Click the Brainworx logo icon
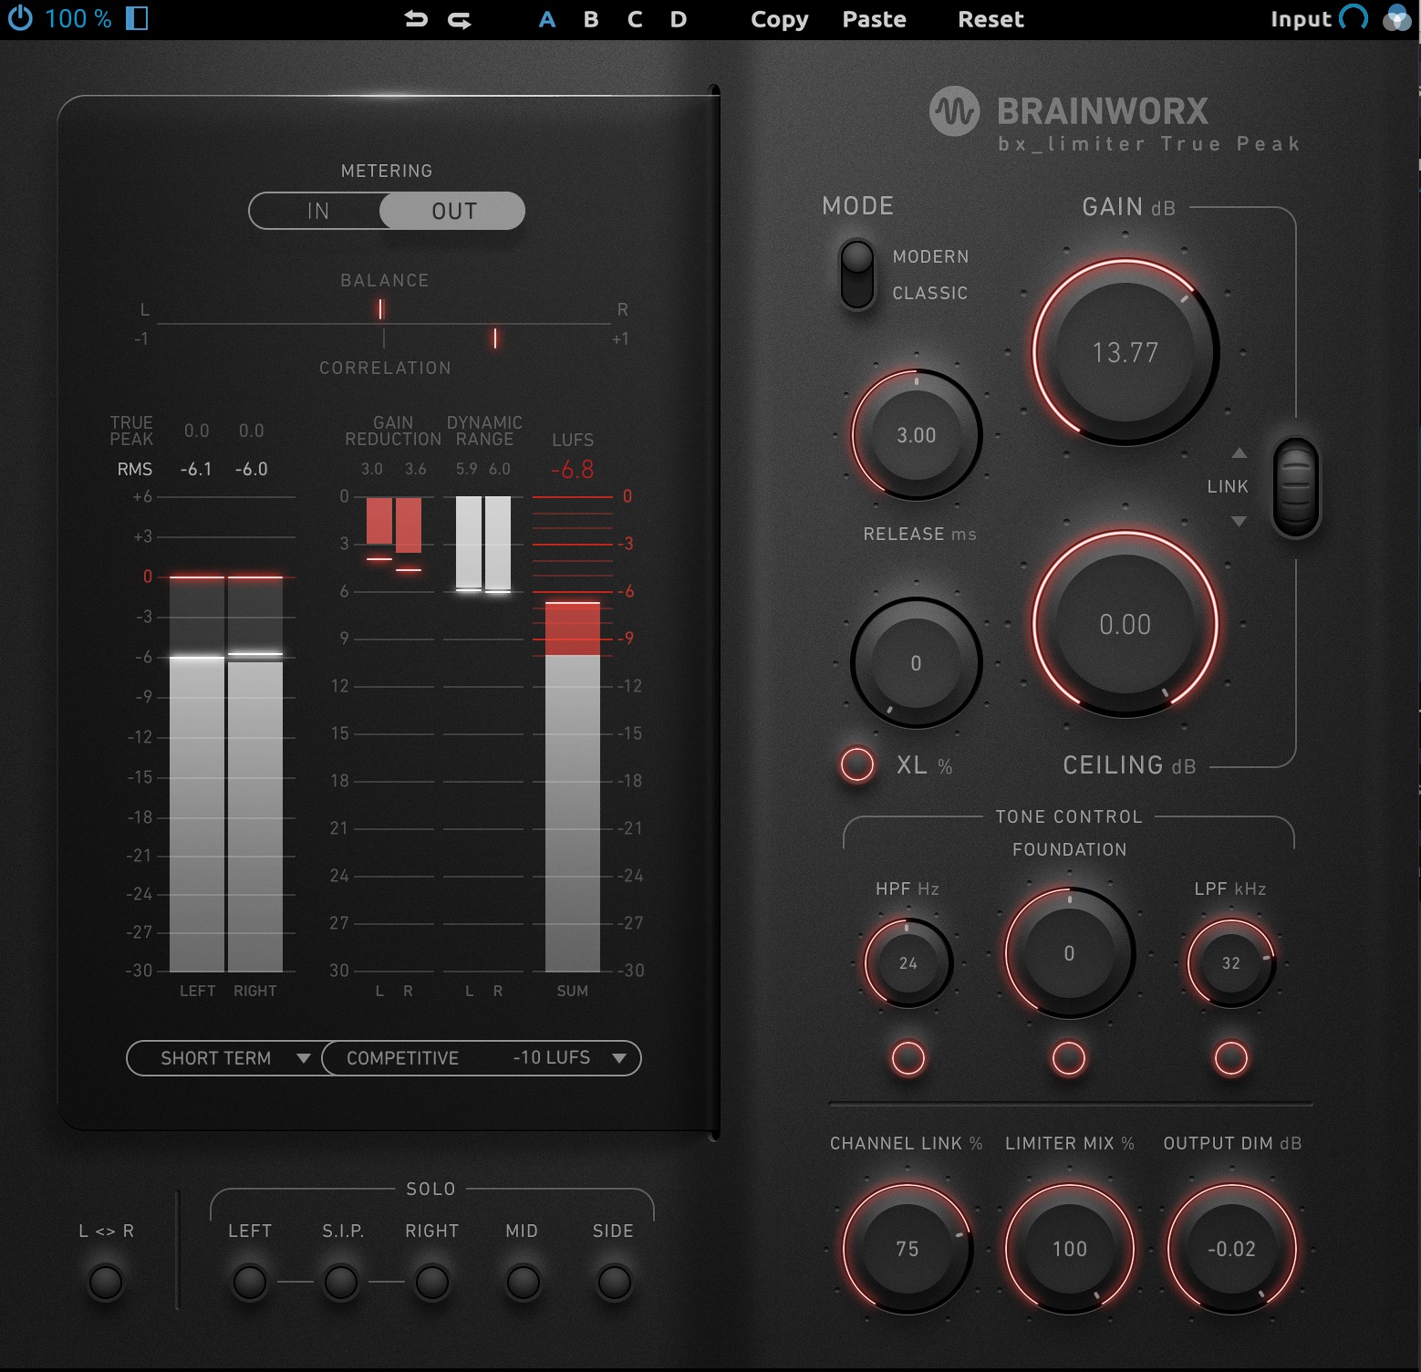This screenshot has height=1372, width=1421. coord(954,111)
